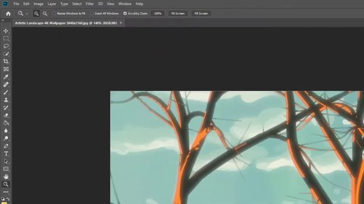Switch to the Artistic-Landscape-4K-Wallpaper document tab
The height and width of the screenshot is (204, 364).
tap(66, 23)
